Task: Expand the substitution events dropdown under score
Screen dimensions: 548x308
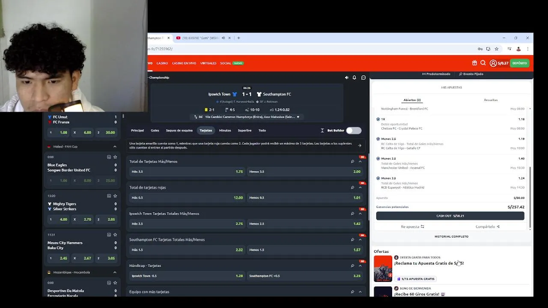Action: pos(298,117)
